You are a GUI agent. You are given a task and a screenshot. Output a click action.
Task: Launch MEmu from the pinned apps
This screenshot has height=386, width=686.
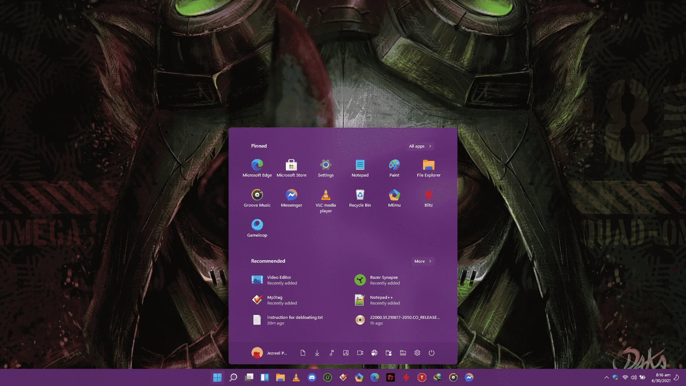click(x=394, y=198)
